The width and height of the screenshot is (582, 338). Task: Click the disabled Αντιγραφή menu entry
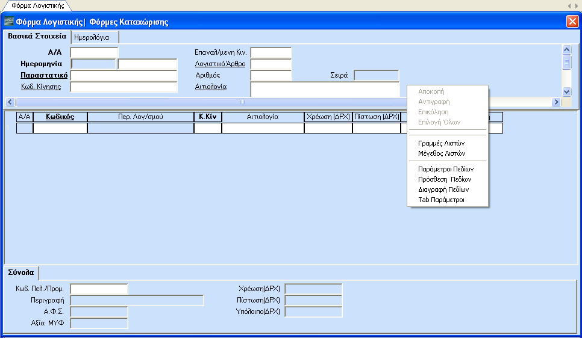tap(434, 102)
